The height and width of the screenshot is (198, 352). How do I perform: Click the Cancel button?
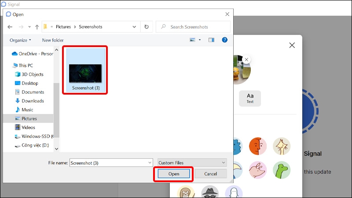click(x=211, y=174)
